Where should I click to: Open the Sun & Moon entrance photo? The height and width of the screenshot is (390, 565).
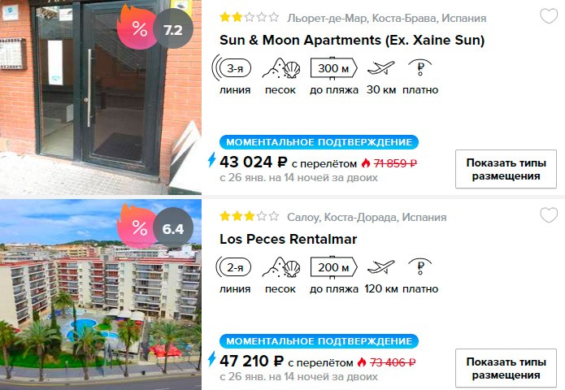(x=101, y=97)
